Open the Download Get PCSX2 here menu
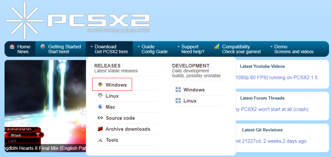 pos(109,49)
